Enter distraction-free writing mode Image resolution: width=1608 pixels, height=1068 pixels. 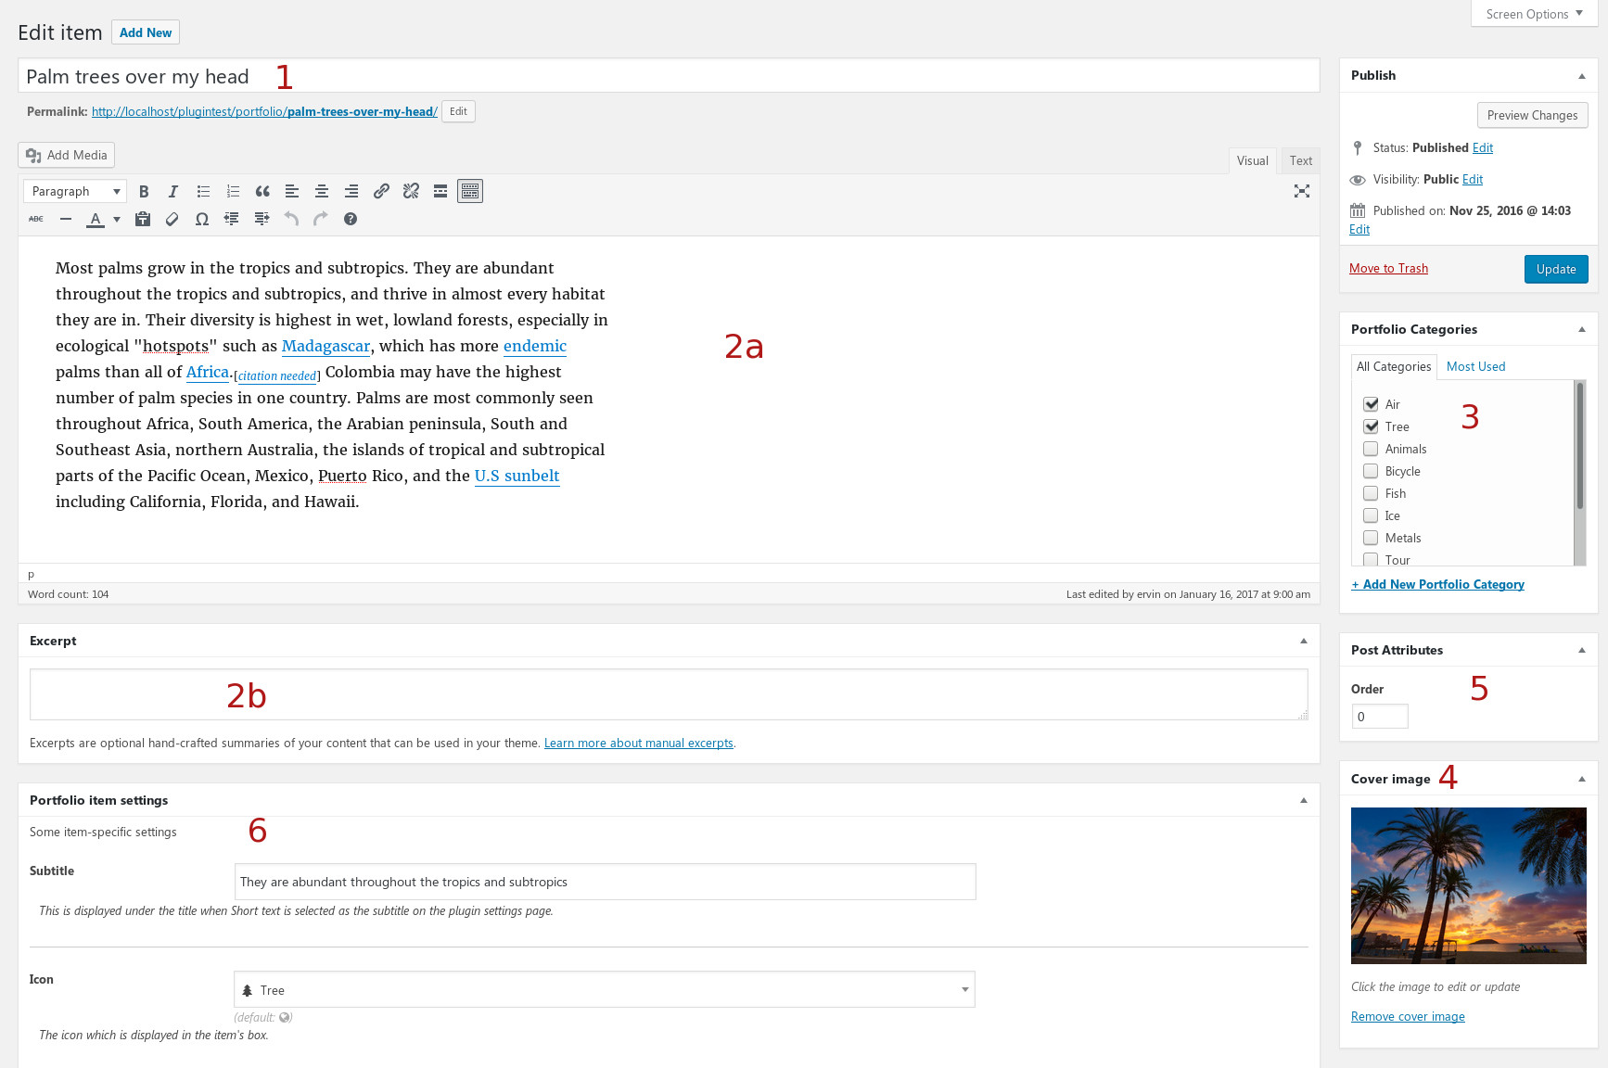[1302, 191]
